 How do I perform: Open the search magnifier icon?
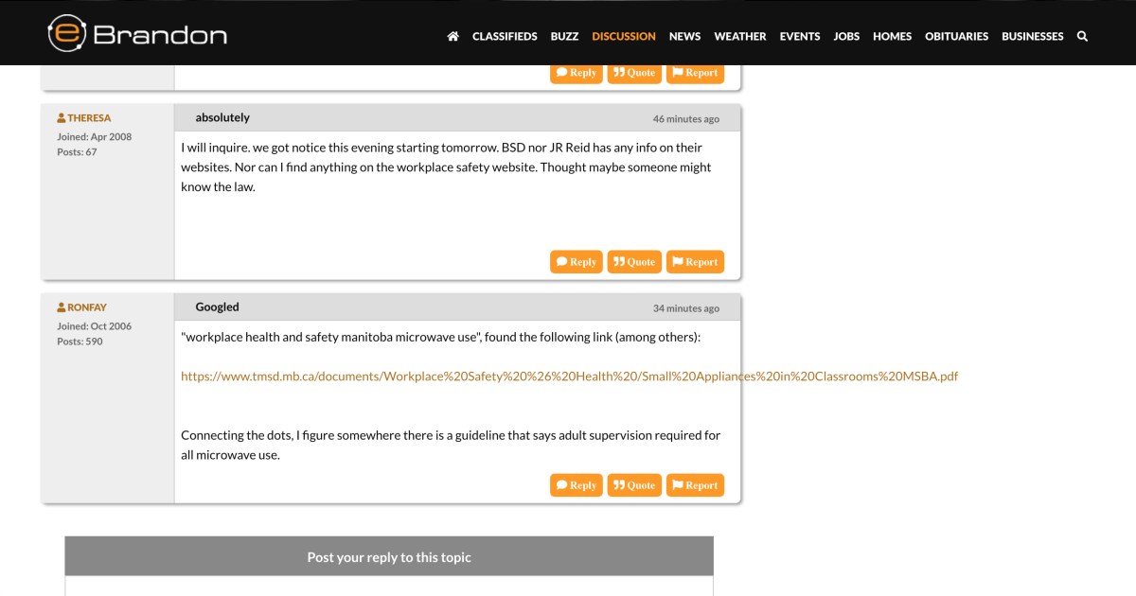1082,36
